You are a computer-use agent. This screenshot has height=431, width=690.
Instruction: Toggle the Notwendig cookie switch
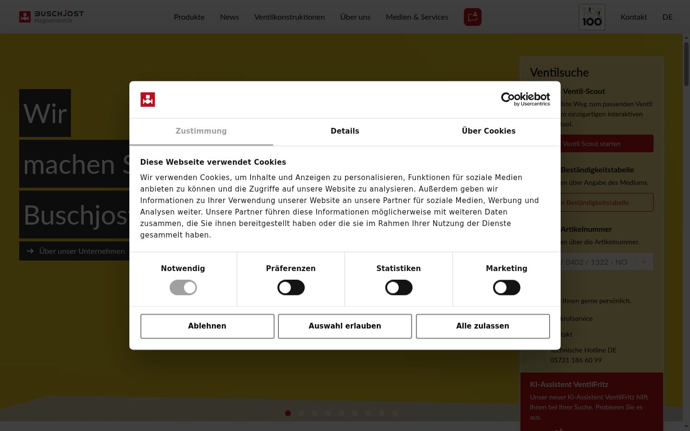(183, 287)
